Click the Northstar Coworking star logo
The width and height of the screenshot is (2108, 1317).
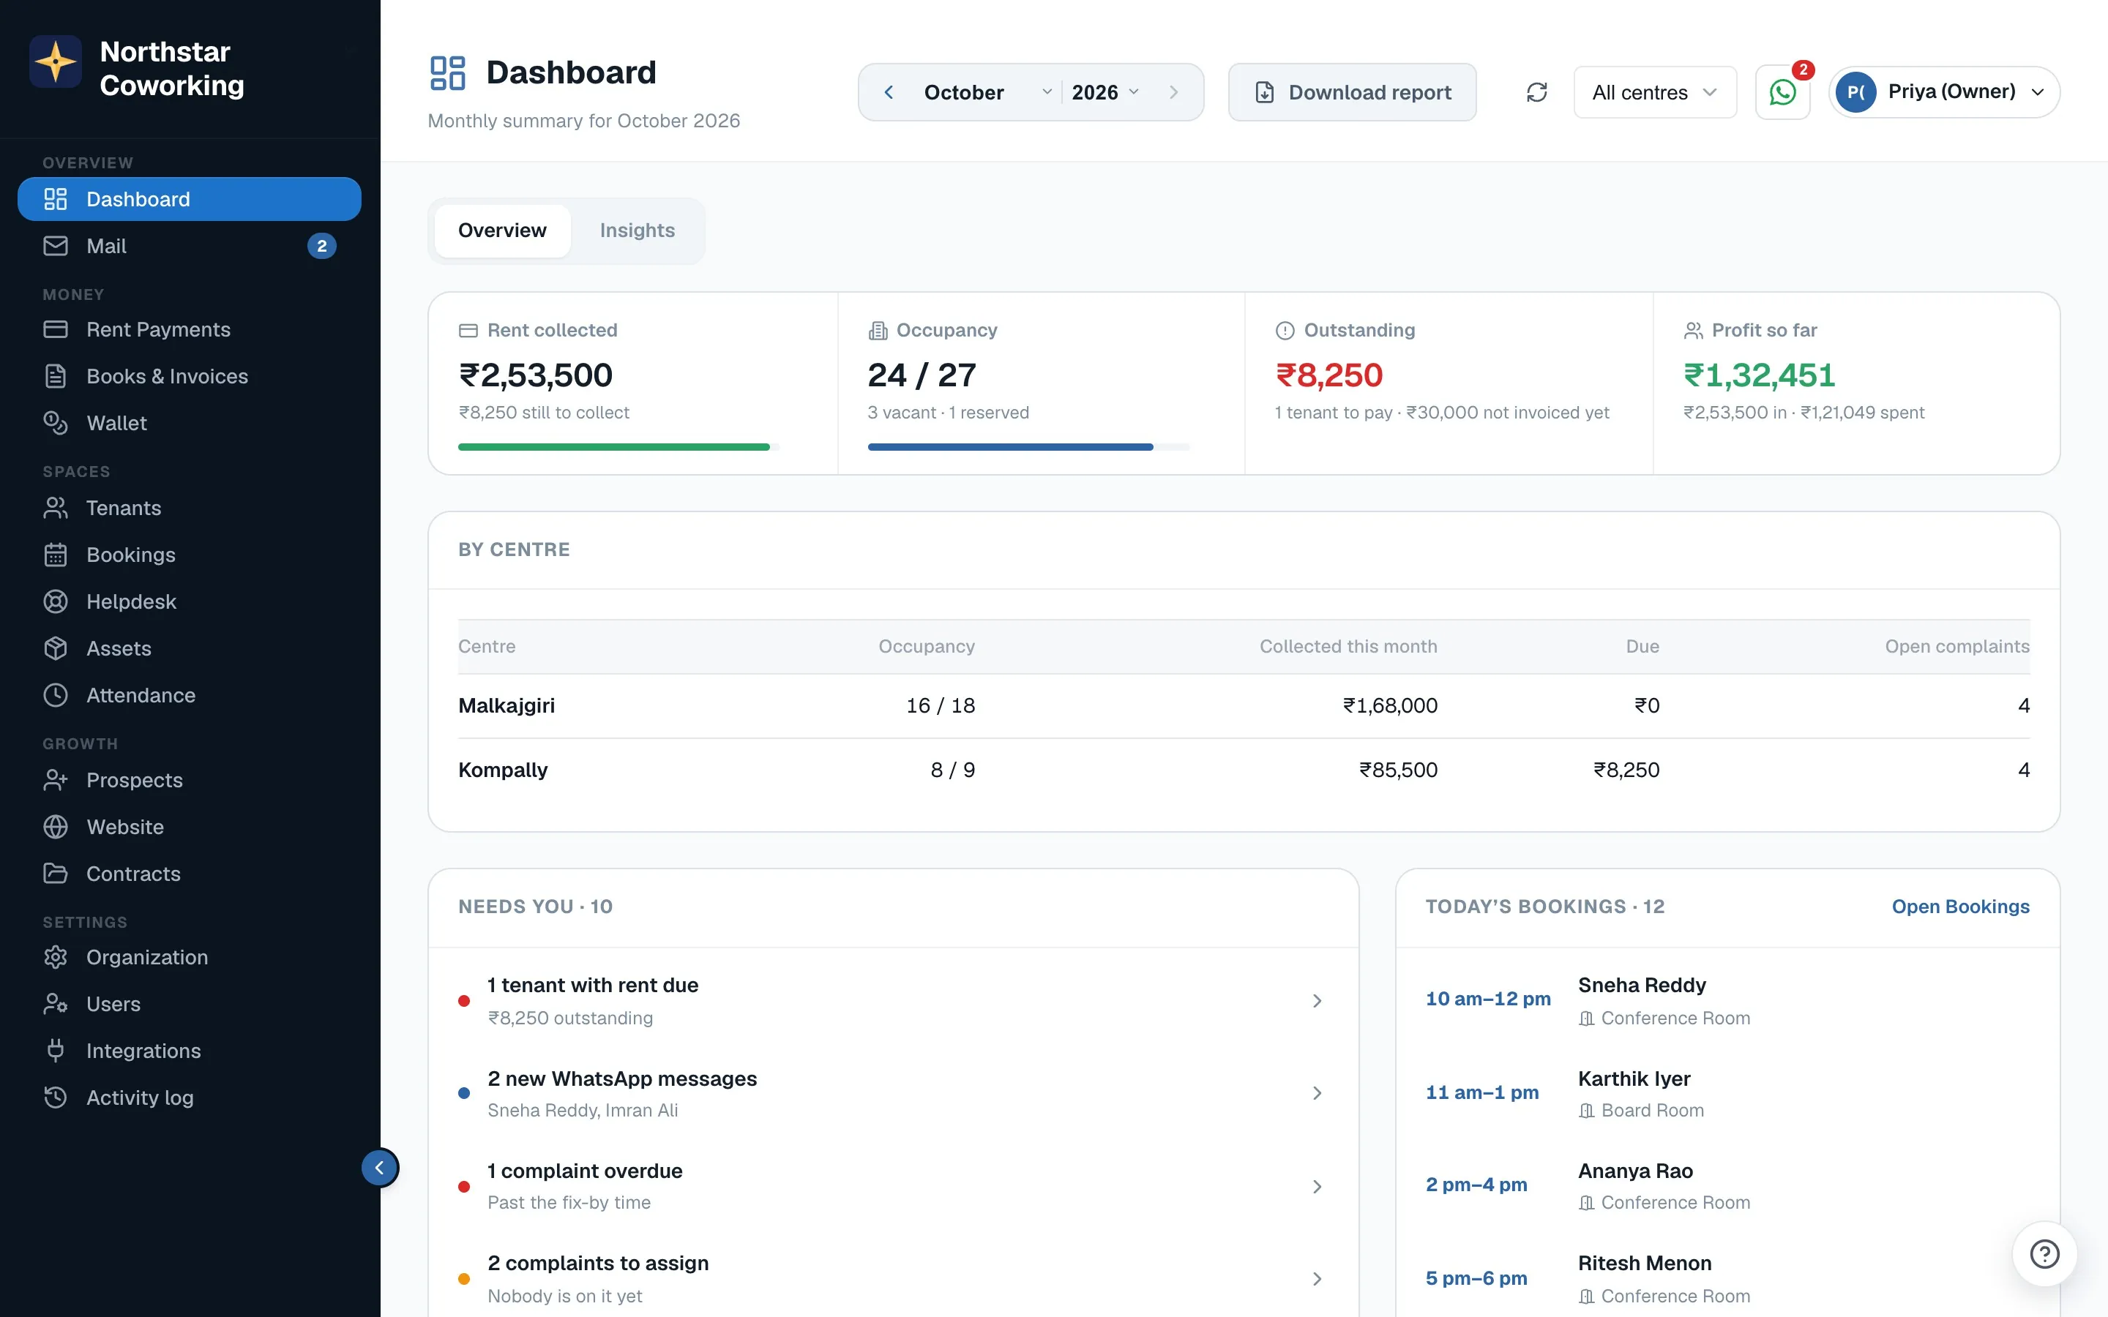[x=56, y=62]
